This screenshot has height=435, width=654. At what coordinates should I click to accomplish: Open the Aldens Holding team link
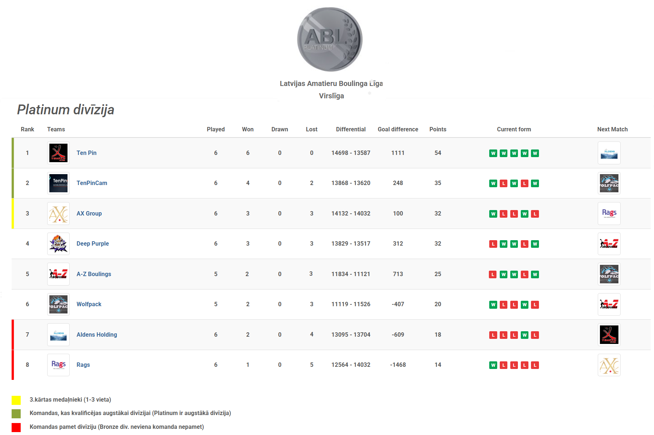click(x=97, y=335)
